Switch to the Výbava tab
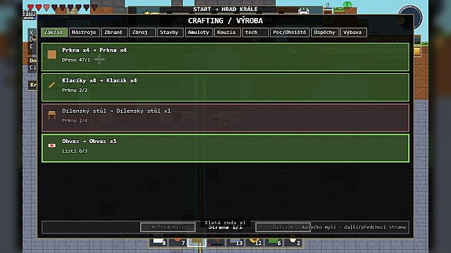 [x=353, y=32]
